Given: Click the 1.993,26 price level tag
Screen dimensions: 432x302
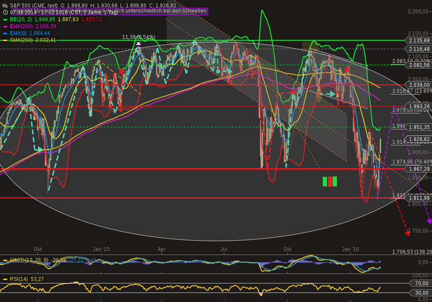Looking at the screenshot, I should point(419,107).
